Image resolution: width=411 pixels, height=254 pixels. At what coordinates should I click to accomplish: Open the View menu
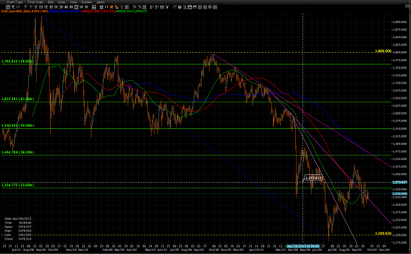tap(74, 2)
